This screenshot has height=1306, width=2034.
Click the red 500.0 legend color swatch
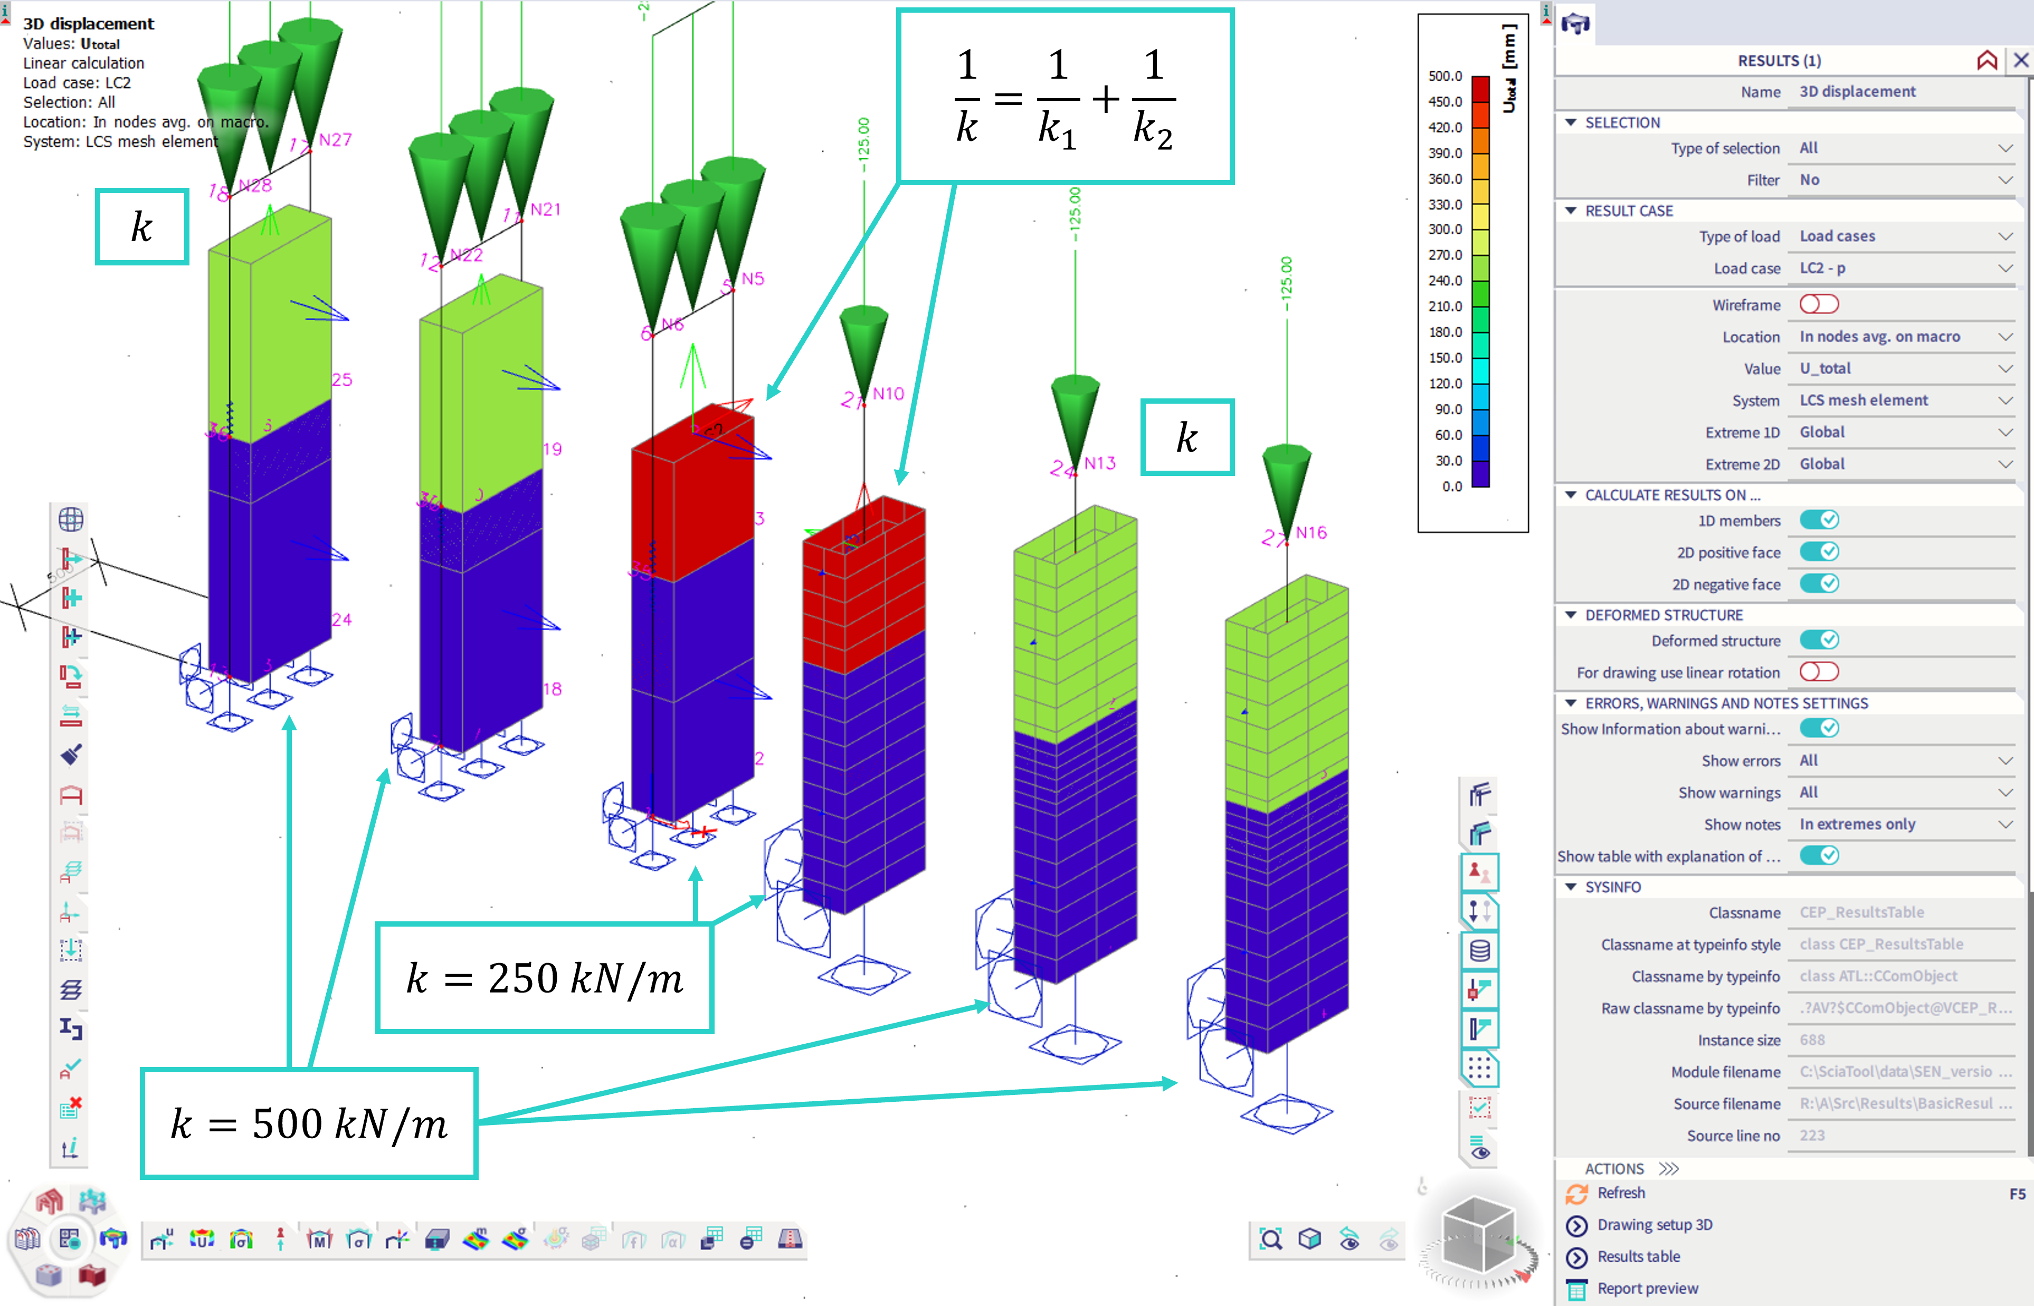coord(1480,88)
